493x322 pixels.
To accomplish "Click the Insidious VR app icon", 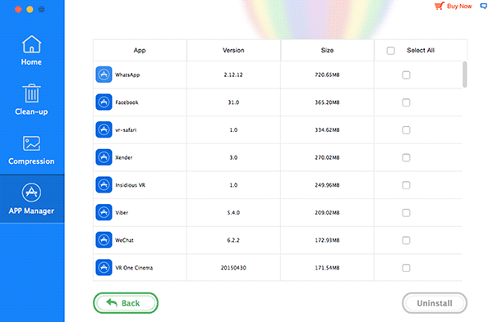I will pyautogui.click(x=104, y=185).
